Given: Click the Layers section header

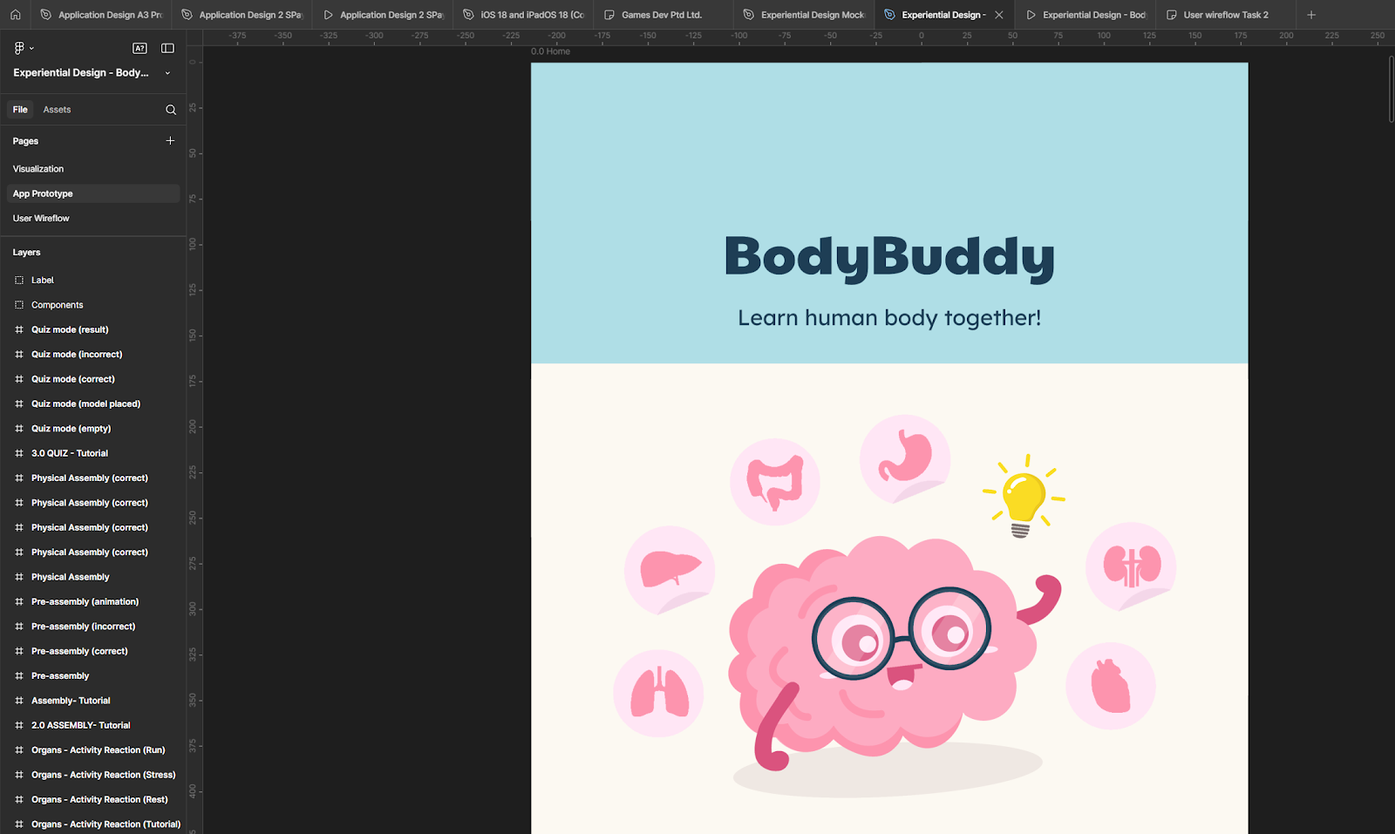Looking at the screenshot, I should click(x=26, y=253).
